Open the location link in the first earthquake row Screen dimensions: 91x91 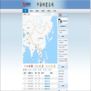point(47,76)
